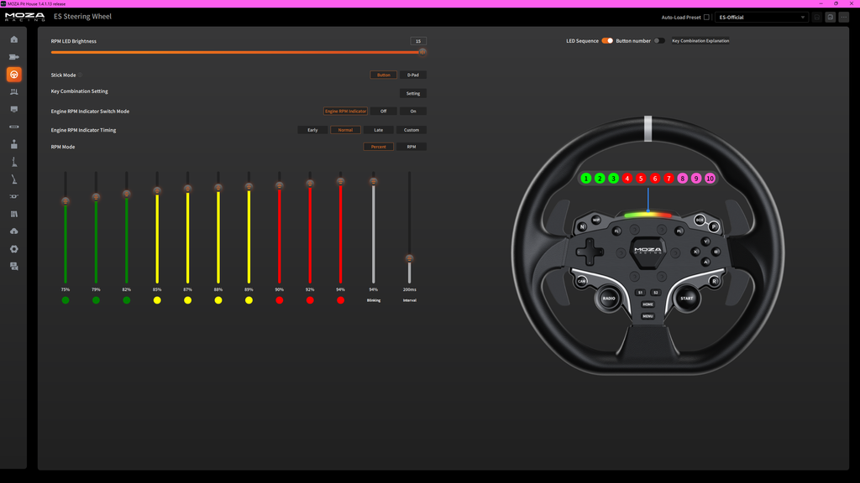This screenshot has height=483, width=860.
Task: Click the greyed-out save preset icon
Action: 816,18
